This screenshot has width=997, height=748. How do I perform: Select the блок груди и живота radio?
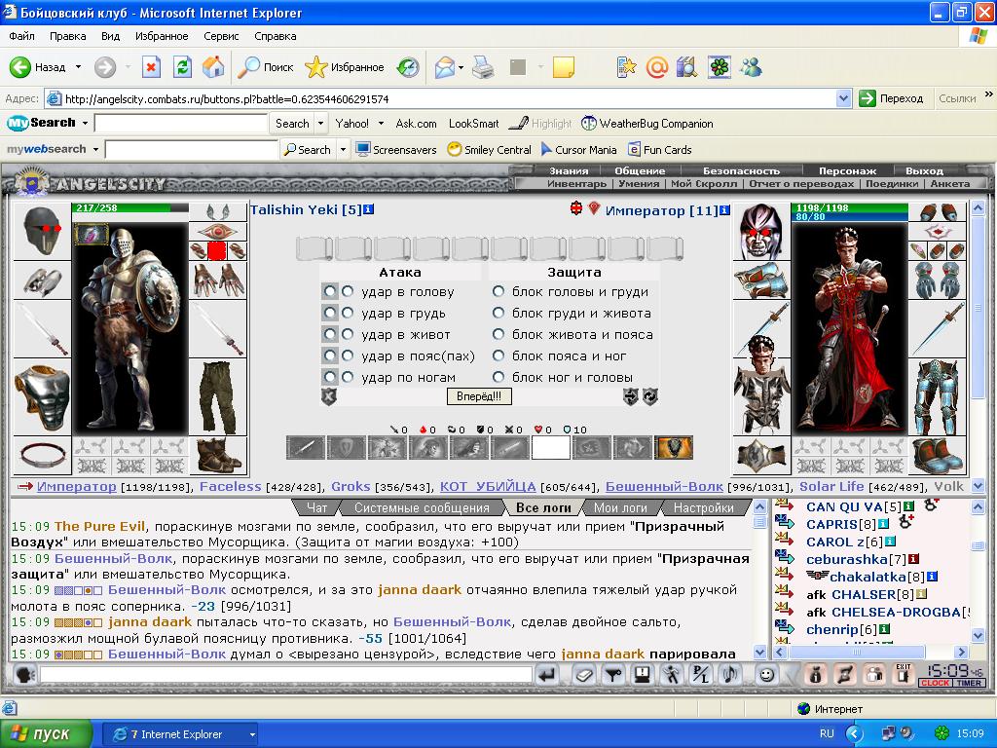[x=498, y=313]
